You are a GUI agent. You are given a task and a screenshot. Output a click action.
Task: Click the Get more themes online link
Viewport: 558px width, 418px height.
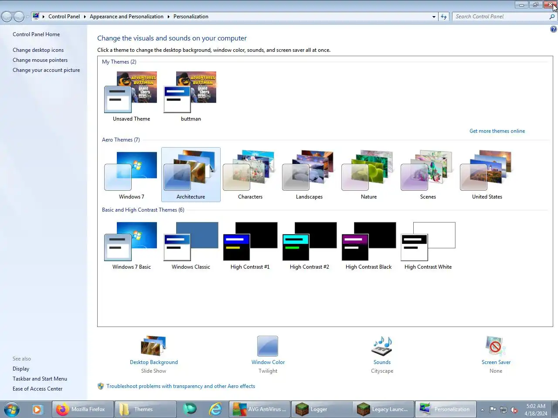coord(497,131)
